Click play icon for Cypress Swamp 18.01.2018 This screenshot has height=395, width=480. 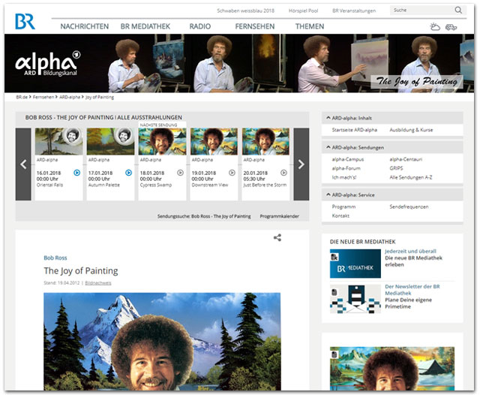click(180, 173)
